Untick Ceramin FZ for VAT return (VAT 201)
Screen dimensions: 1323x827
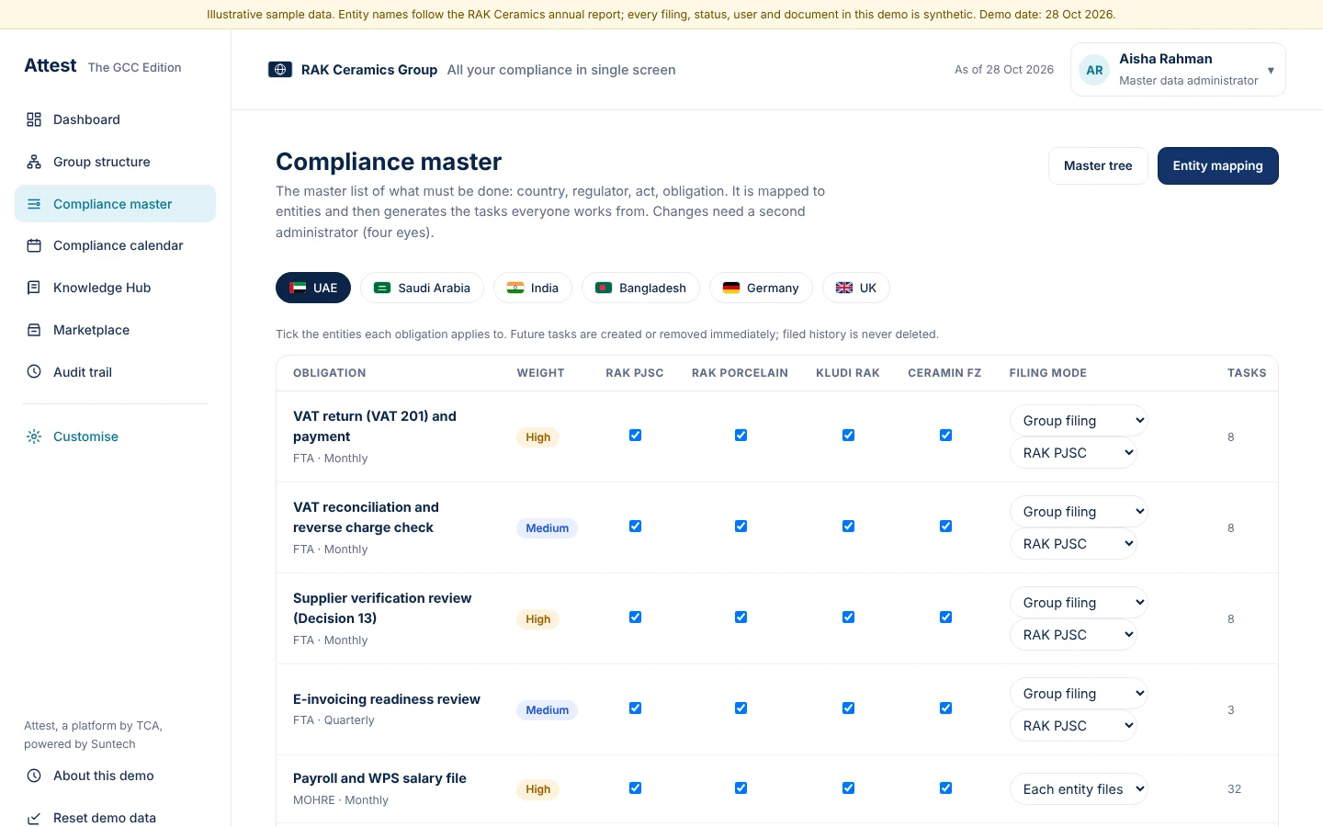coord(945,436)
